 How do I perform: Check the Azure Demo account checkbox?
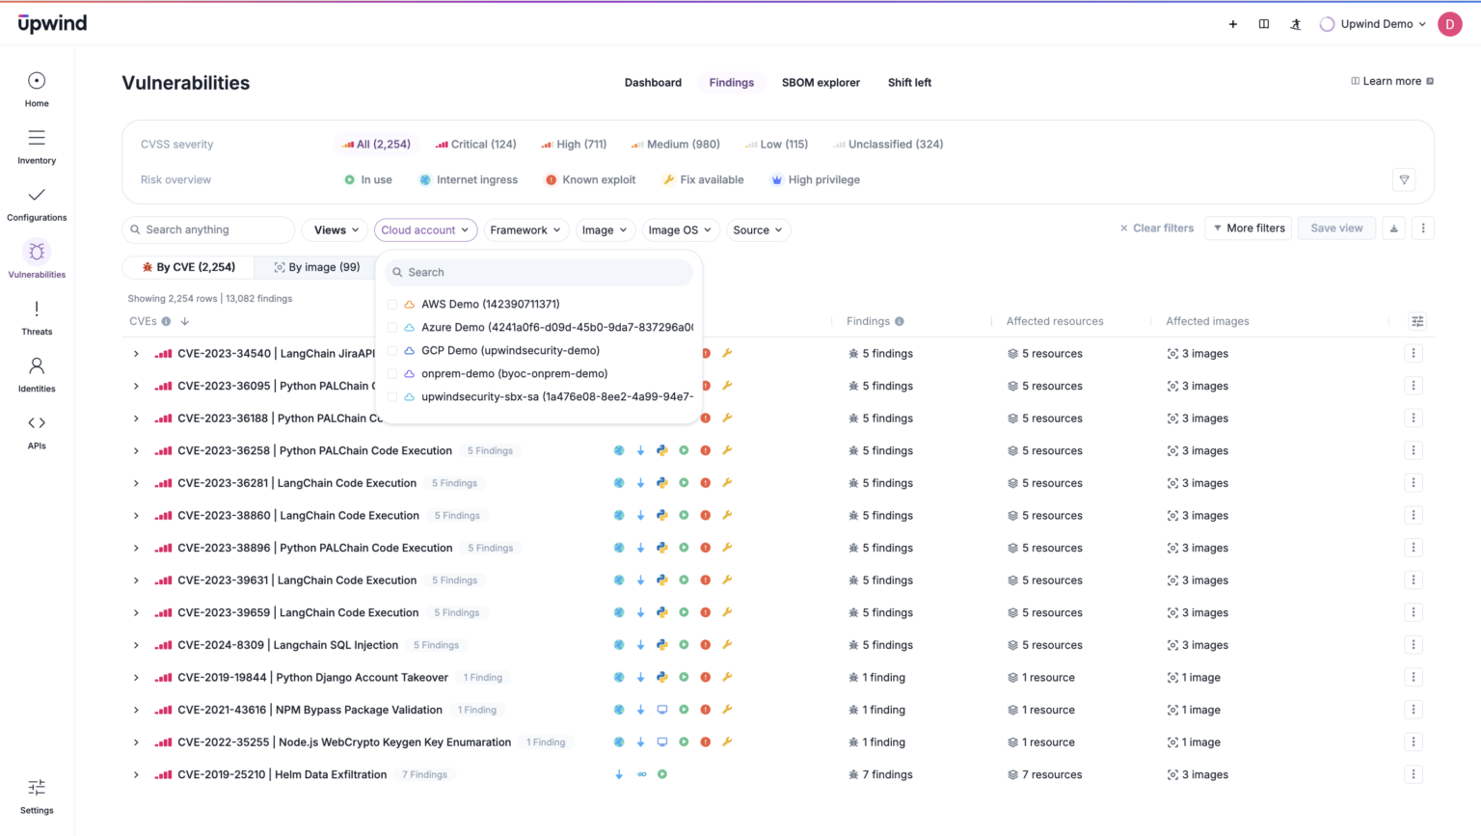click(391, 327)
